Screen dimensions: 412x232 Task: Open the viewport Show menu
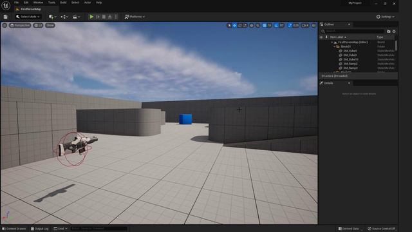pyautogui.click(x=50, y=25)
